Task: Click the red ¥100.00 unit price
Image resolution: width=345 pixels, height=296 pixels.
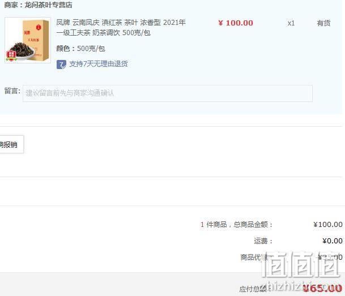Action: (x=236, y=23)
